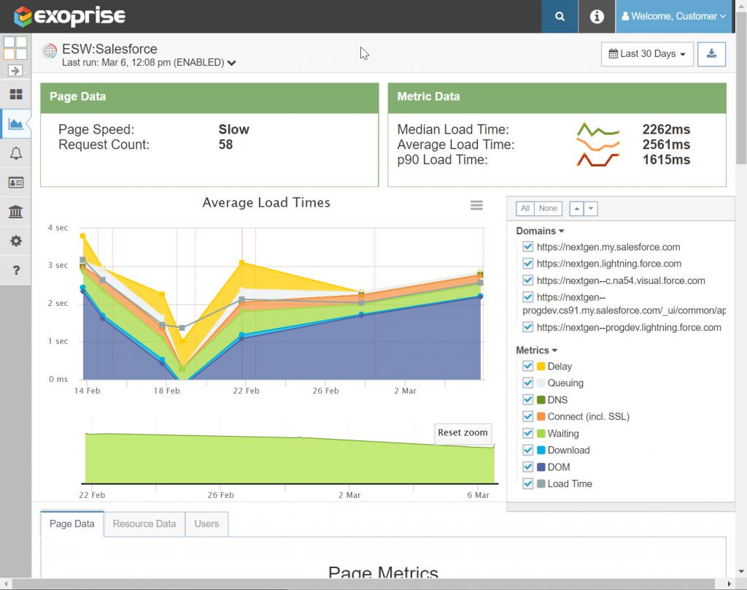Toggle the Queuing metric checkbox
Screen dimensions: 747x590
pyautogui.click(x=527, y=383)
